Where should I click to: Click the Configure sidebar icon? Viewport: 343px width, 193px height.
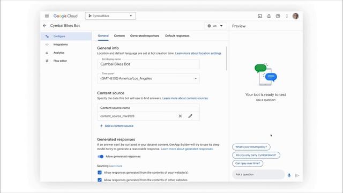(47, 36)
